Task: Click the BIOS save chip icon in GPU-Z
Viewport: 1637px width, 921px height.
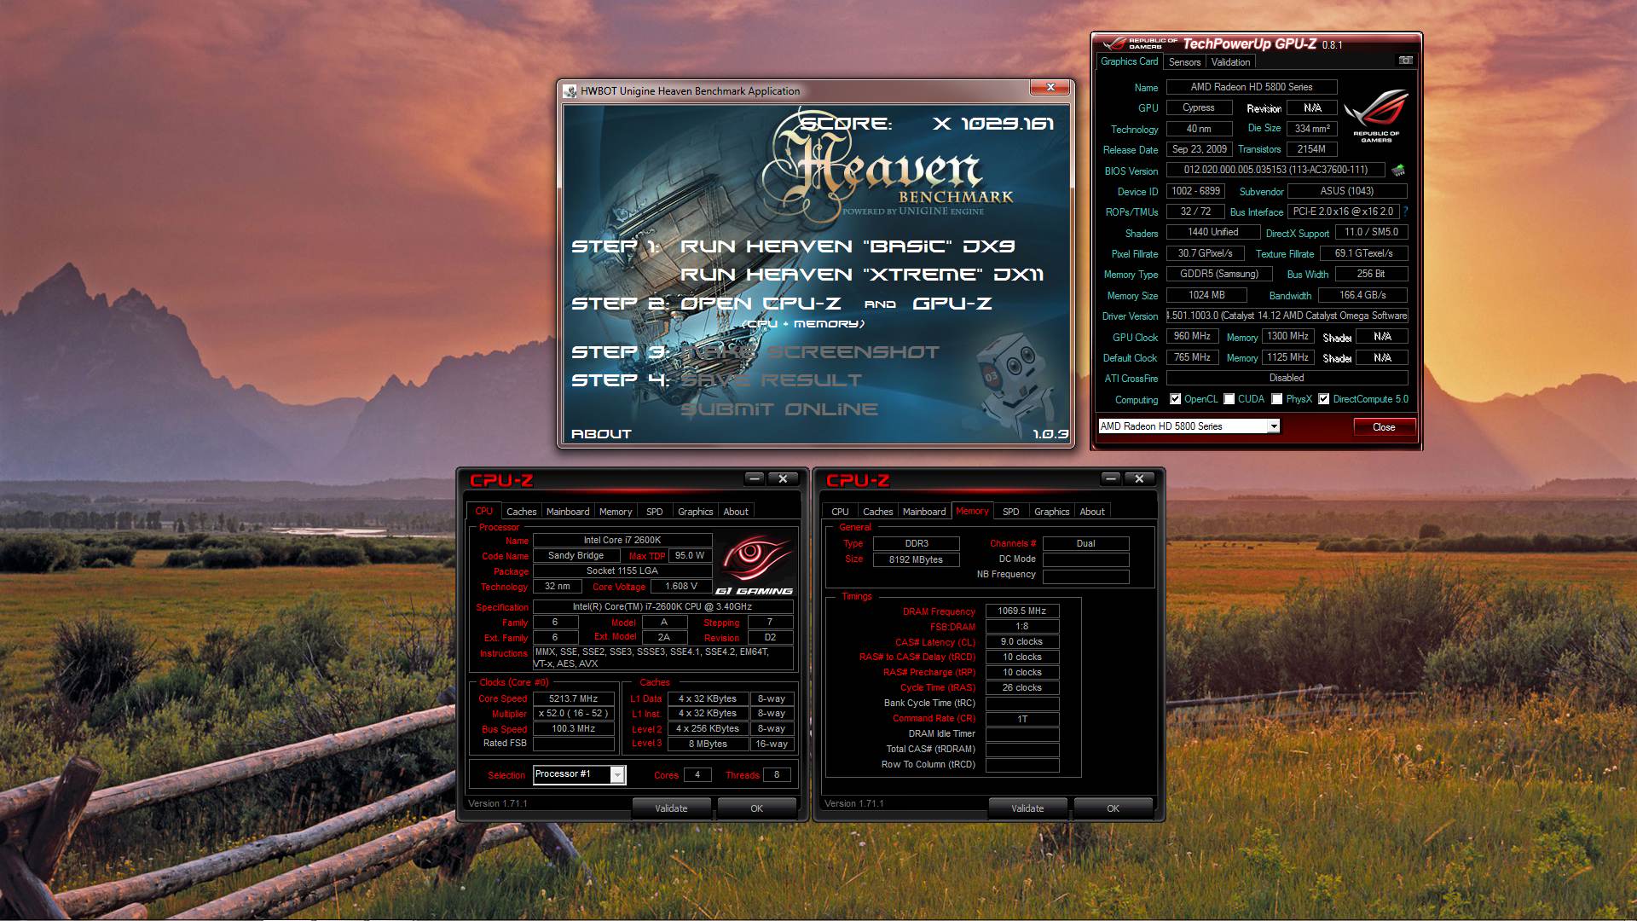Action: (1398, 171)
